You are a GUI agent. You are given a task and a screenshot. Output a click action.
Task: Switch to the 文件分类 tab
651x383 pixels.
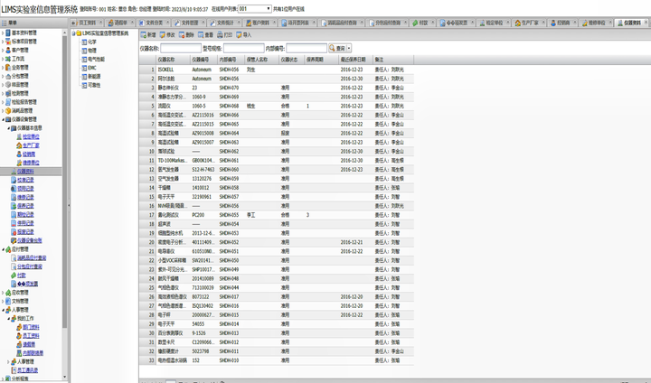(154, 23)
